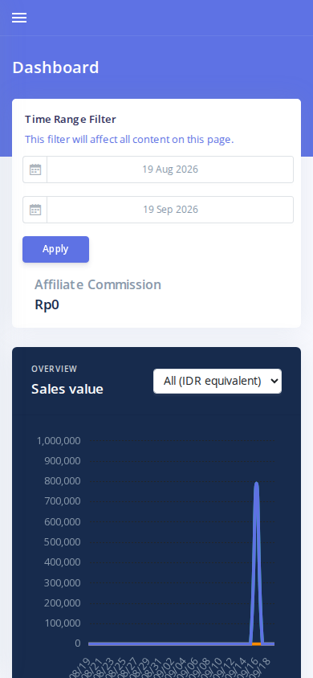Click the OVERVIEW label above the chart

pos(54,369)
